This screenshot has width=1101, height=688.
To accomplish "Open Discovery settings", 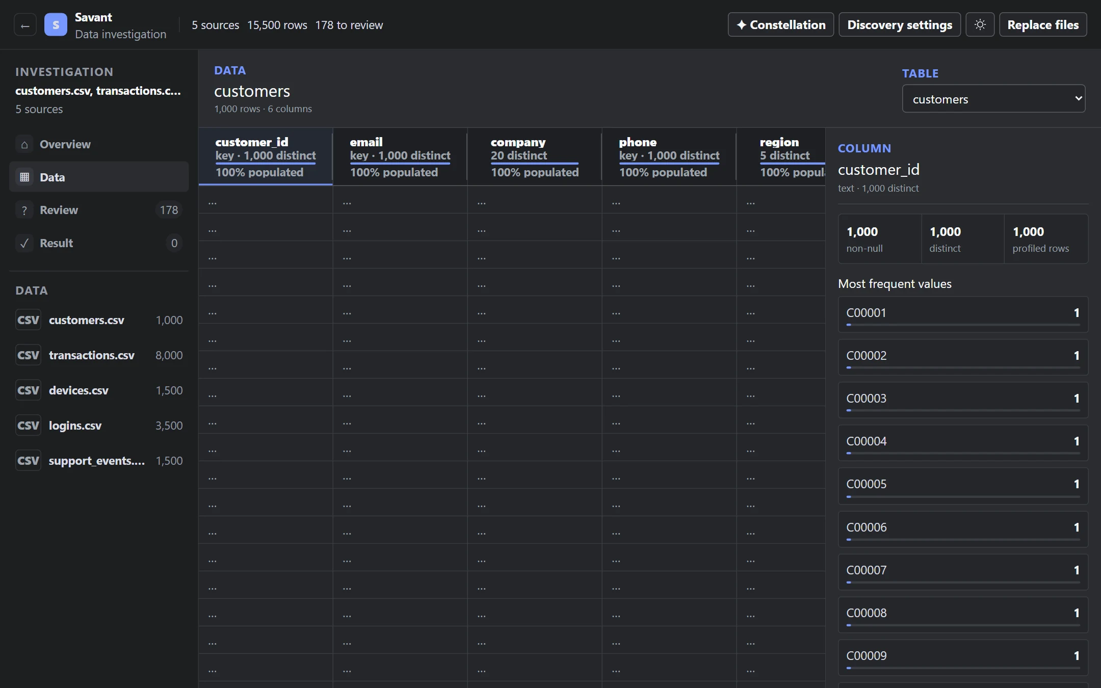I will 900,25.
